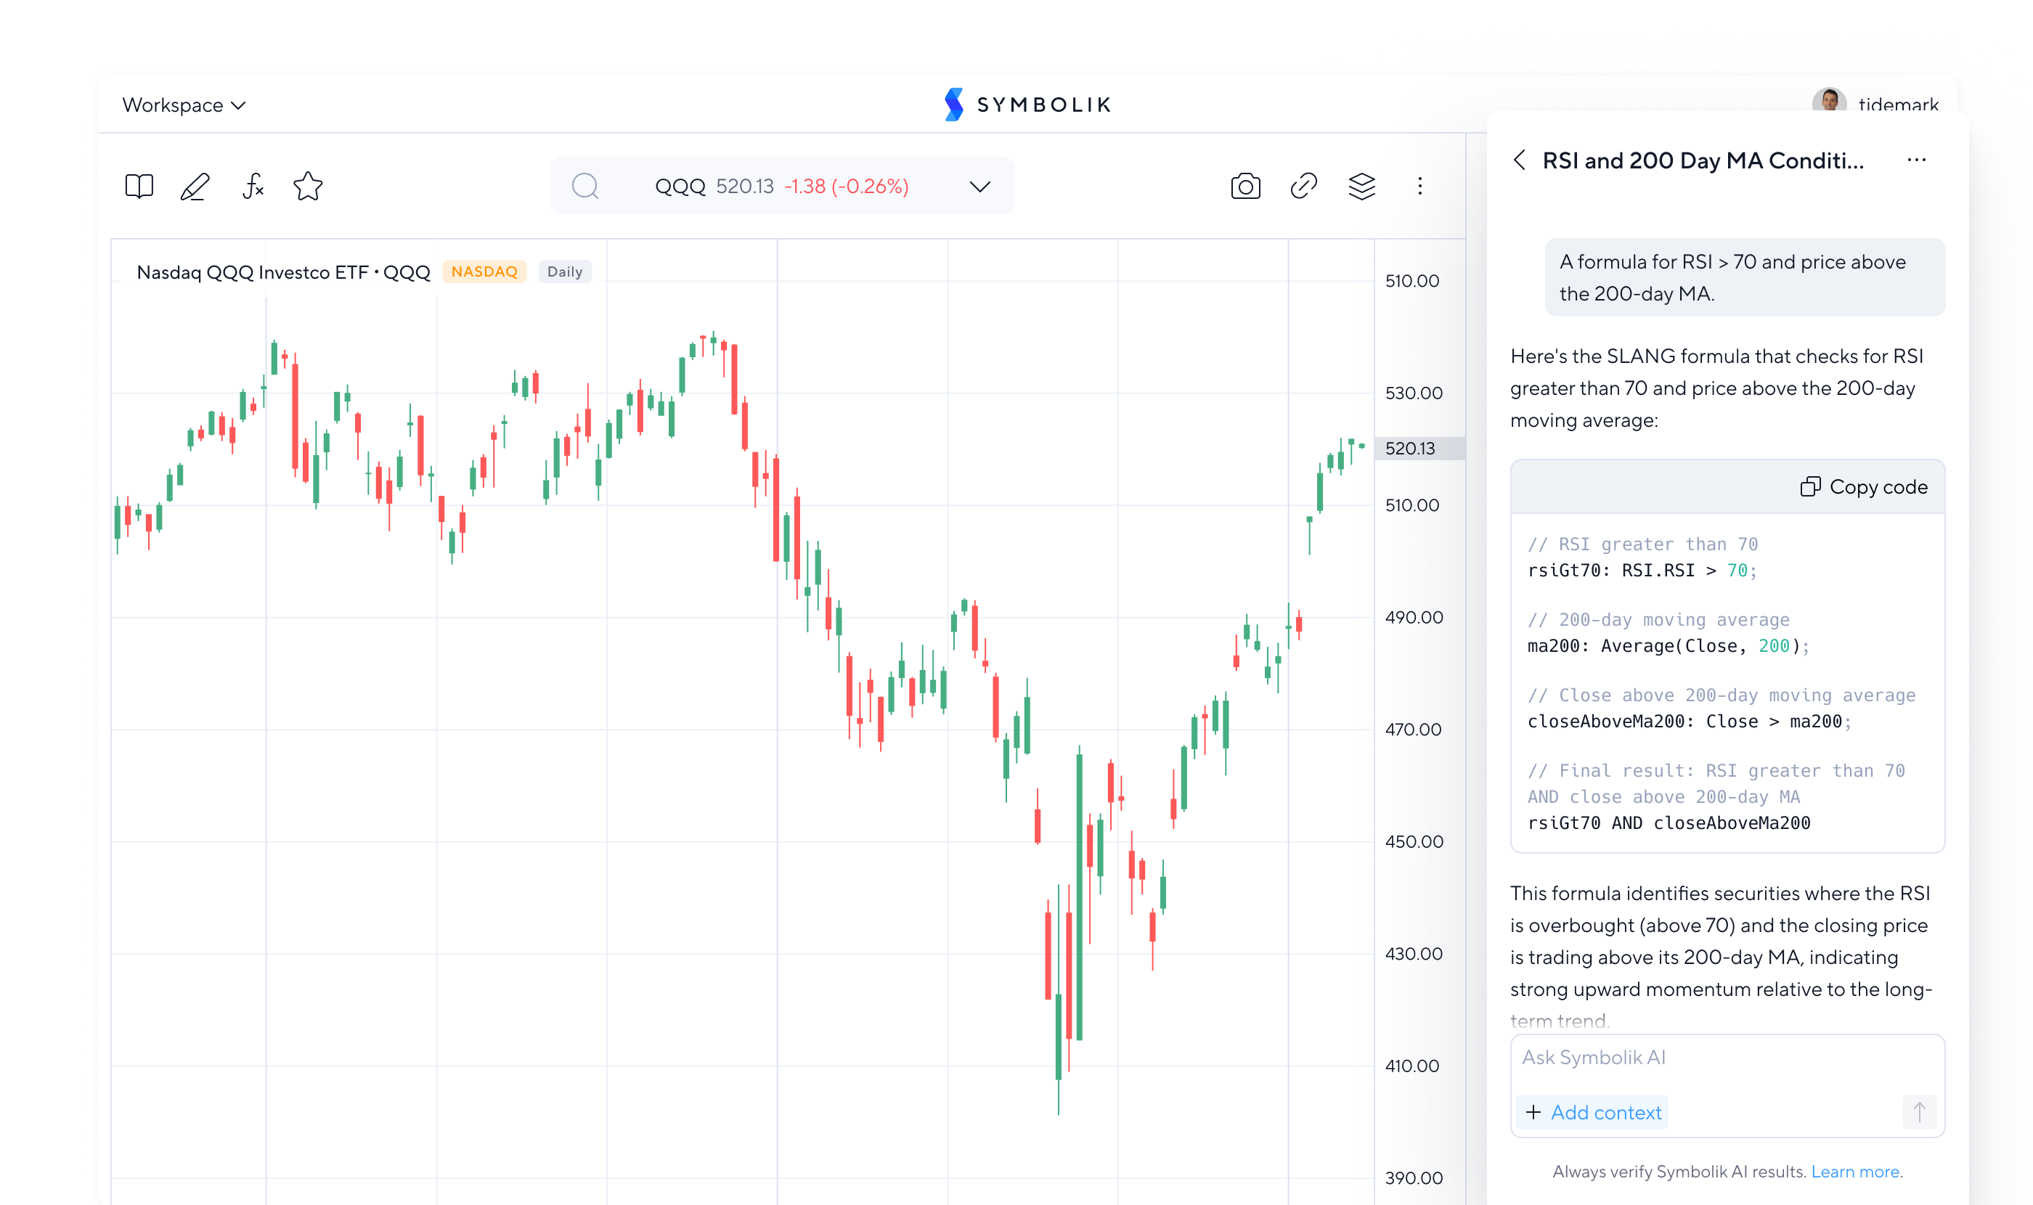Click the QQQ ticker in search bar

click(x=680, y=186)
